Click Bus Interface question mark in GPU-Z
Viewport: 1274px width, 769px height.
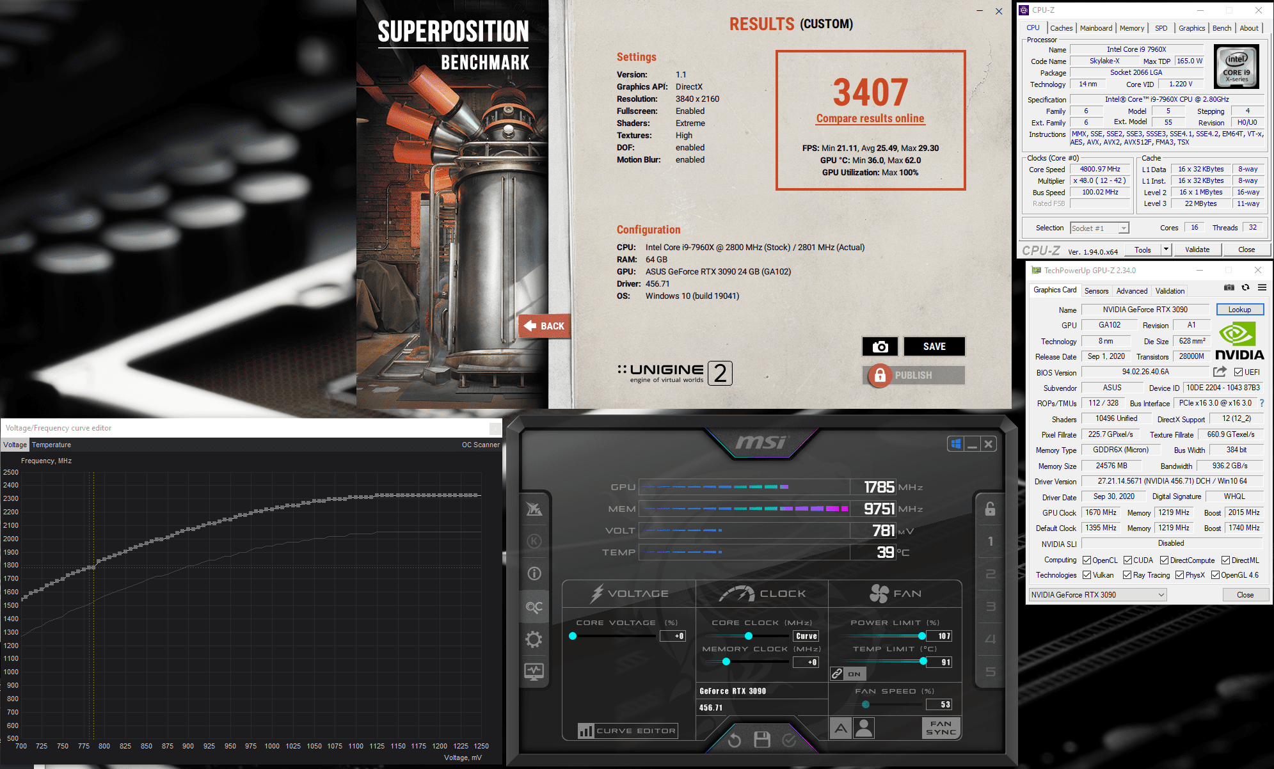[1262, 403]
